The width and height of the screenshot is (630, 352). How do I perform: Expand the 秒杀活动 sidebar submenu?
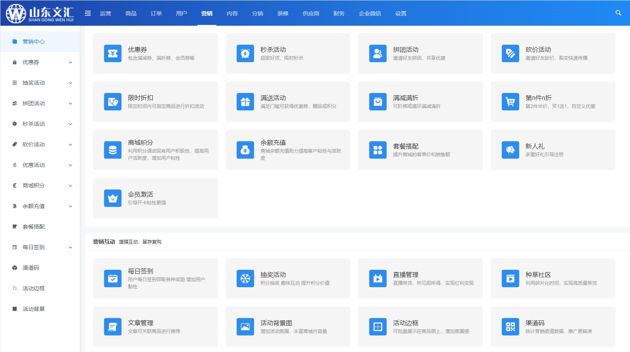pyautogui.click(x=70, y=124)
